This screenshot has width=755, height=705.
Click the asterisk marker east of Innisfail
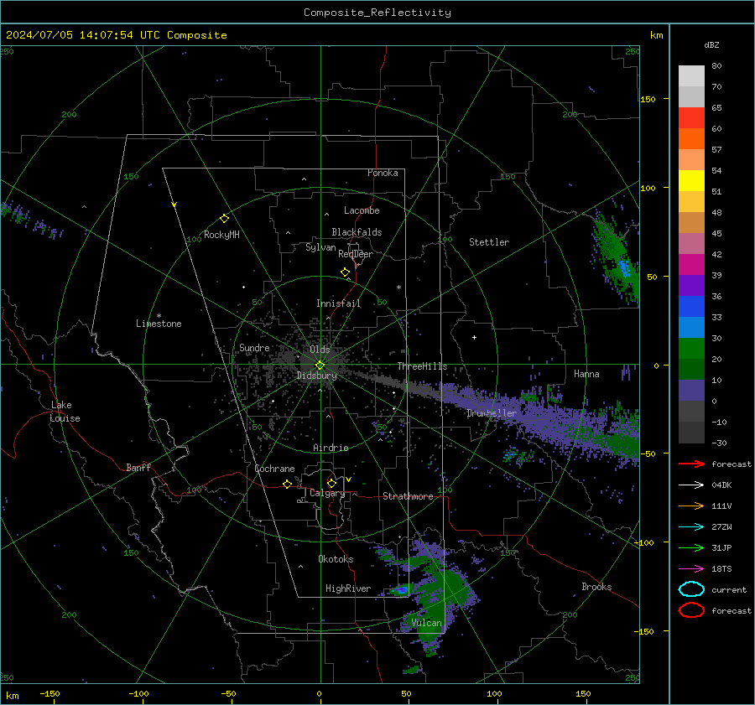(x=398, y=288)
